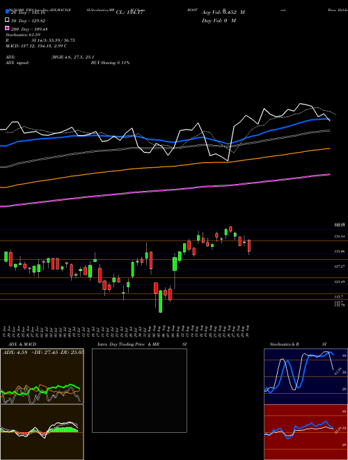Click the empty Intra Day Trading Price box
Image resolution: width=348 pixels, height=460 pixels.
coord(139,390)
